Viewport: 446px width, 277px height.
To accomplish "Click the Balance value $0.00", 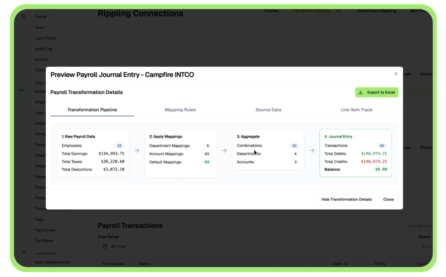I will coord(381,169).
